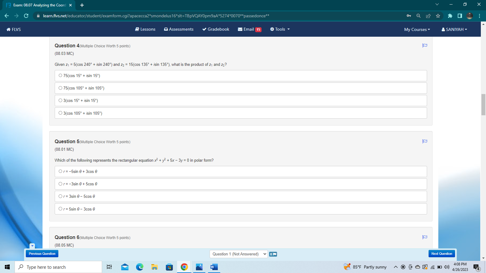Open the notification center icon
This screenshot has width=486, height=273.
tap(477, 267)
